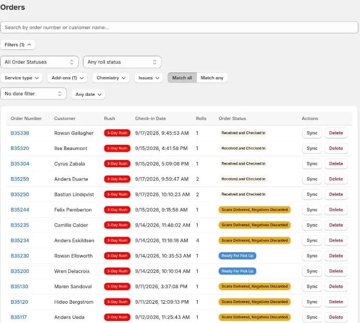Open order B35230
This screenshot has width=360, height=323.
click(20, 256)
